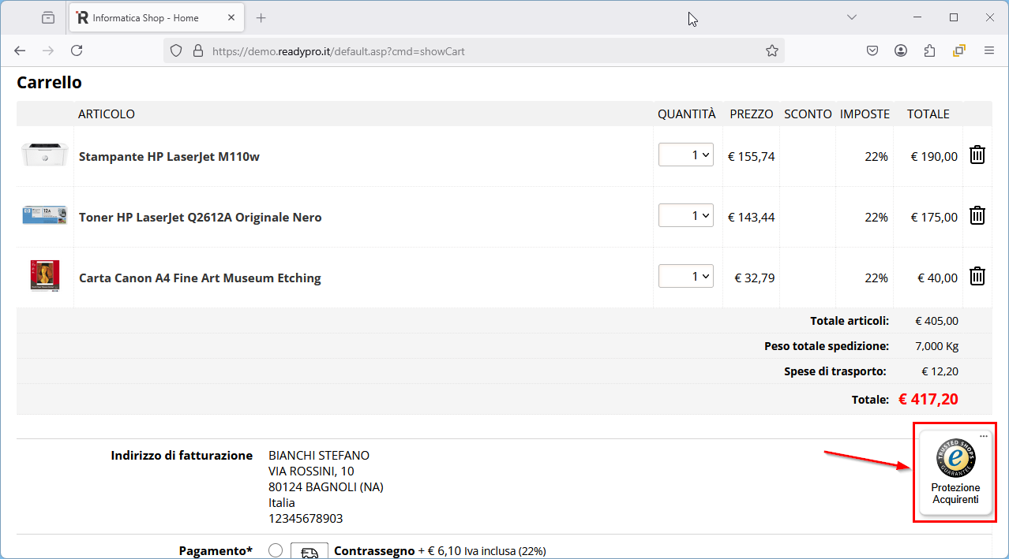Open Carta Canon A4 Fine Art Museum Etching
Image resolution: width=1009 pixels, height=559 pixels.
(x=200, y=278)
